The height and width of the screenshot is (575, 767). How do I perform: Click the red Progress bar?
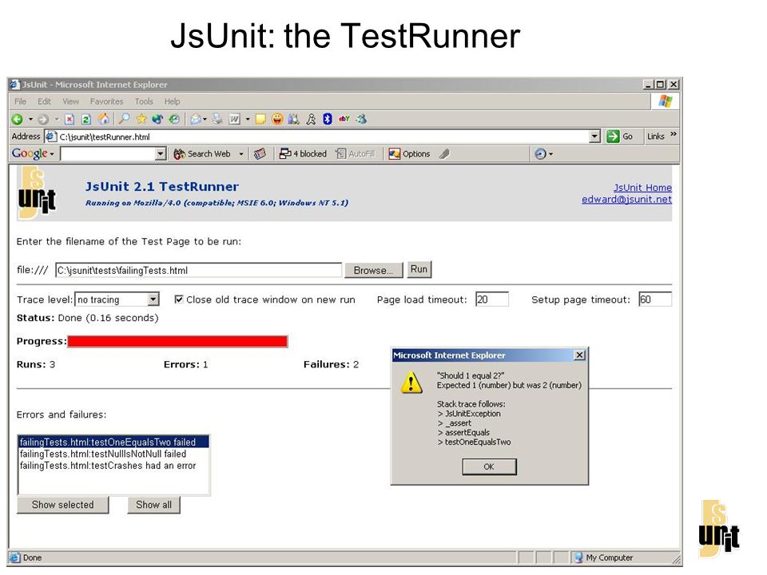coord(177,341)
